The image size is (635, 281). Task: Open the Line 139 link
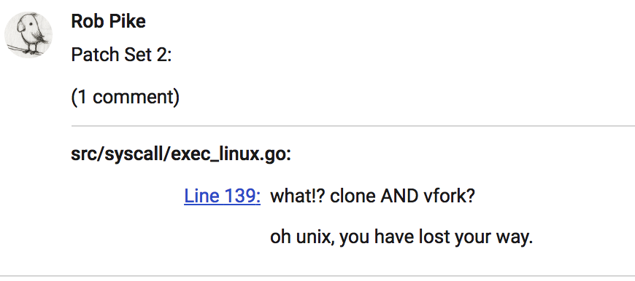pos(222,197)
